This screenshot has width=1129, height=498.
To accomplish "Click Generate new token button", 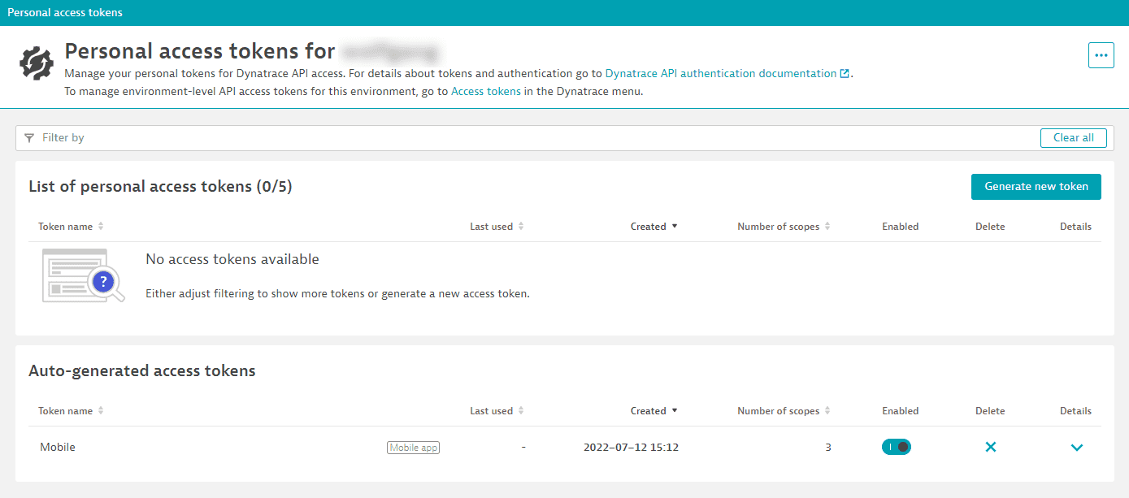I will [x=1036, y=187].
